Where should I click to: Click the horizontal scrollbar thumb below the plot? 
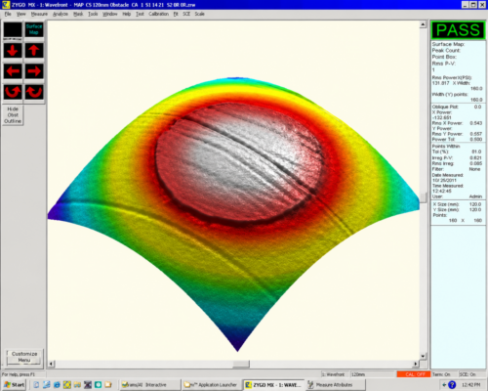[x=241, y=364]
